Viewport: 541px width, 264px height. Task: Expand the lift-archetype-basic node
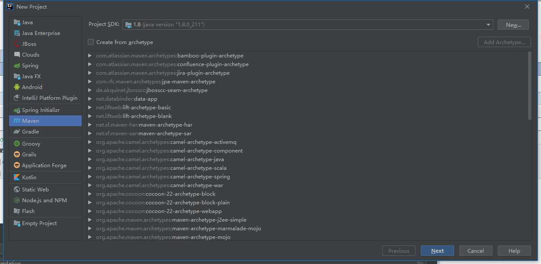coord(90,108)
